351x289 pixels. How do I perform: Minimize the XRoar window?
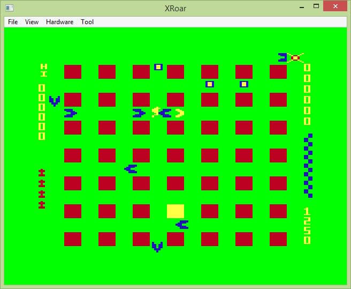click(302, 7)
